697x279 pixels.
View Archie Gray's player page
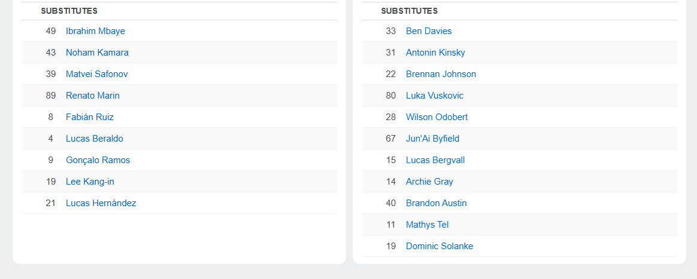[x=429, y=182]
